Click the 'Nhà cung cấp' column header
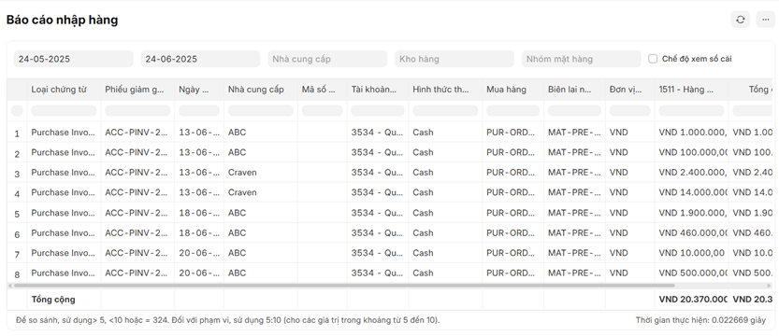The image size is (779, 336). pos(256,90)
